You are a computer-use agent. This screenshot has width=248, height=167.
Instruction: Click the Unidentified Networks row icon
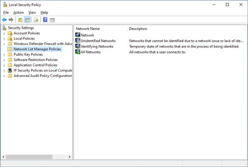click(x=78, y=41)
